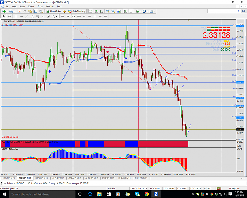The width and height of the screenshot is (247, 198).
Task: Open the Help menu
Action: pyautogui.click(x=59, y=6)
